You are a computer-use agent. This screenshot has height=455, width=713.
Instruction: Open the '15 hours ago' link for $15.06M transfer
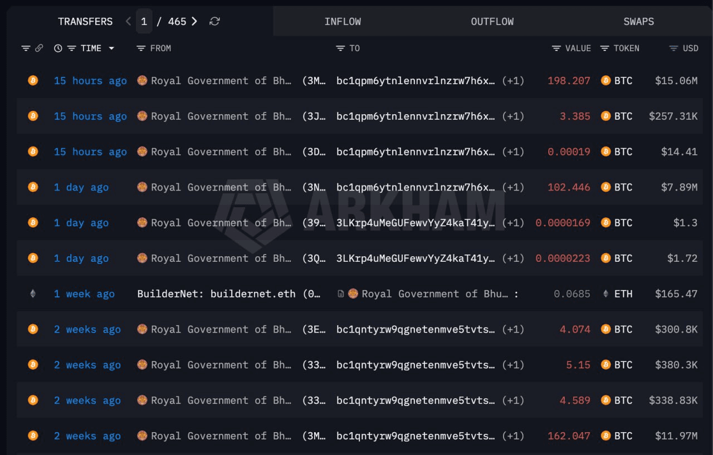[x=90, y=81]
